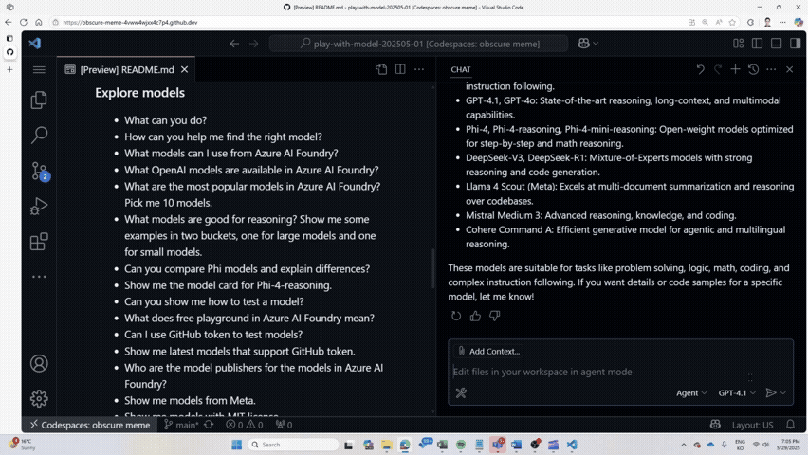Open the GPT-4.1 model picker dropdown
808x455 pixels.
737,393
